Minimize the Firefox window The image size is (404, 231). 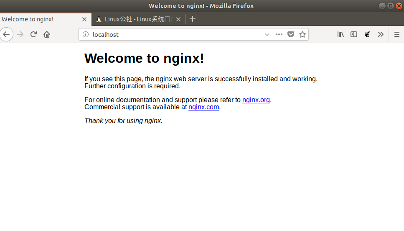coord(382,6)
